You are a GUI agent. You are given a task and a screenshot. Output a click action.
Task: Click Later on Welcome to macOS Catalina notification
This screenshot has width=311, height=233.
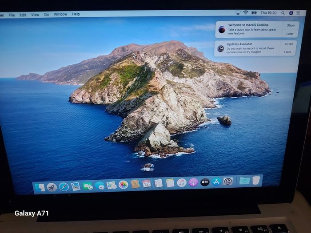coord(290,34)
